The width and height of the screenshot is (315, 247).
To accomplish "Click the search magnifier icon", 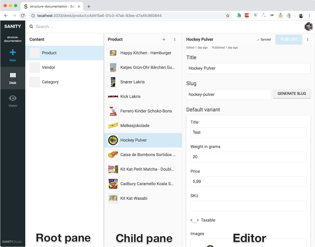I will 31,26.
